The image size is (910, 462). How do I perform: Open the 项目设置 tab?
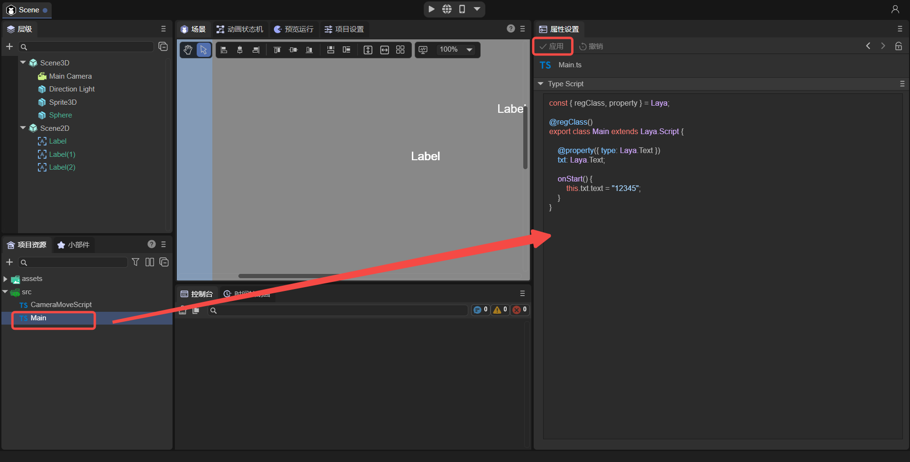click(x=344, y=29)
